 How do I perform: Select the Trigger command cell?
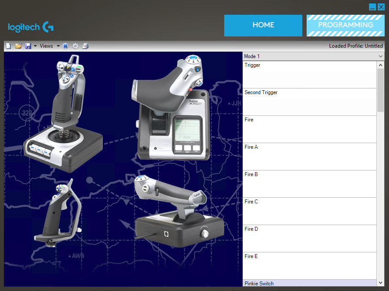tap(309, 75)
